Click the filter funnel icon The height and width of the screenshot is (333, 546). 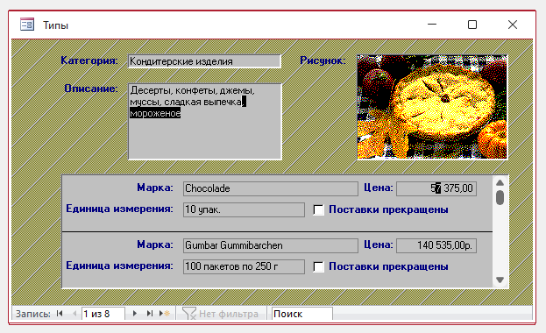189,314
